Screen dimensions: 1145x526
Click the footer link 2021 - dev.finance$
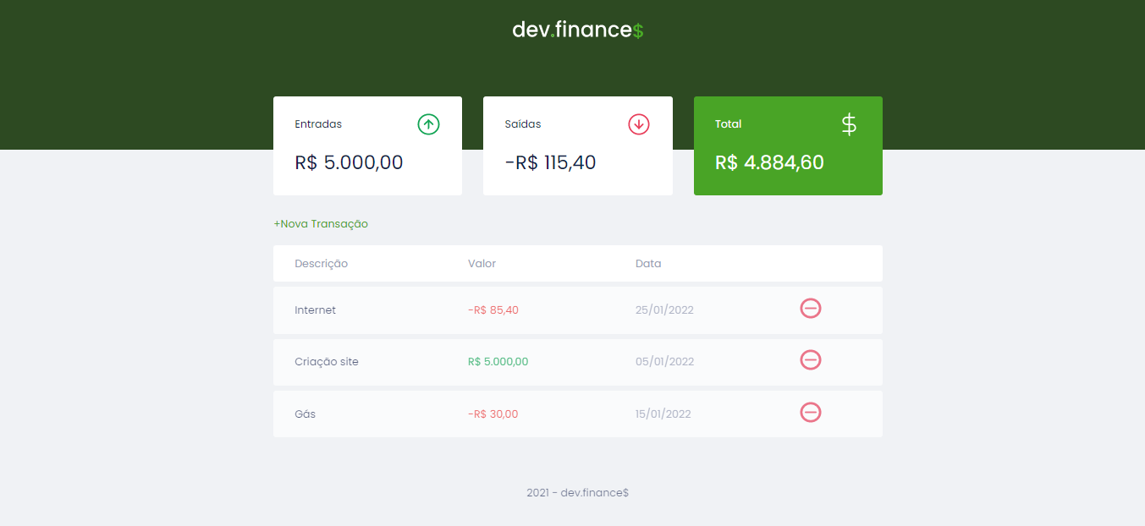click(x=577, y=492)
